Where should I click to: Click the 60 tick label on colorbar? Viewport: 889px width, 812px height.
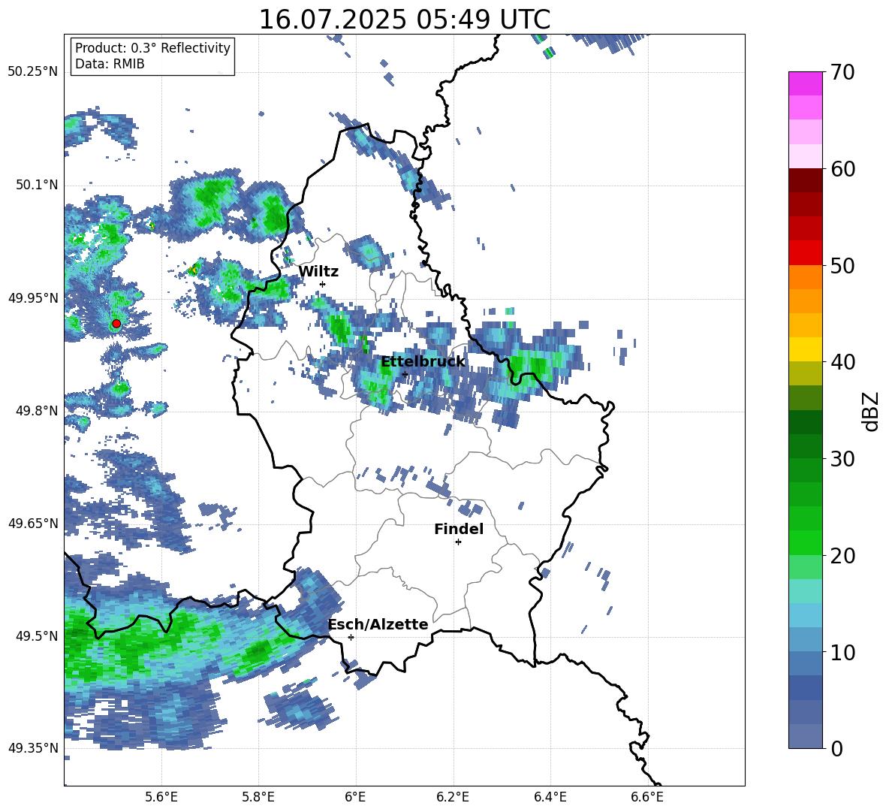coord(842,169)
